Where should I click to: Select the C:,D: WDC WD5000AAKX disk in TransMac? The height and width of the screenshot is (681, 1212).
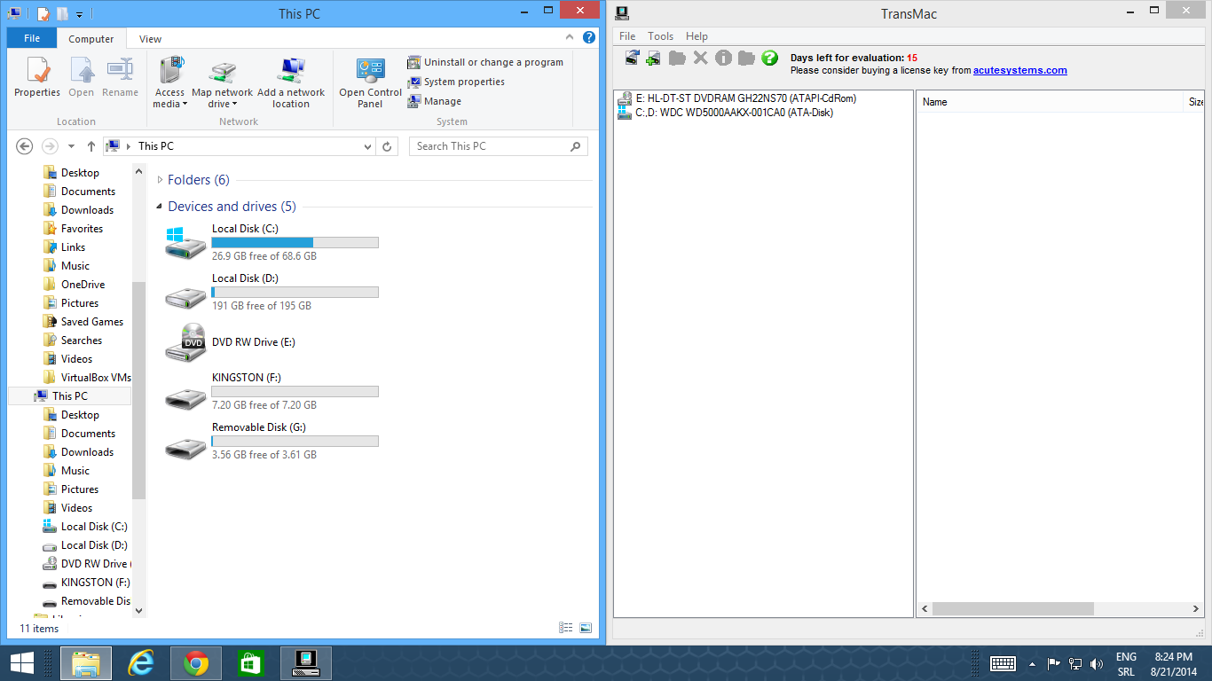(725, 113)
